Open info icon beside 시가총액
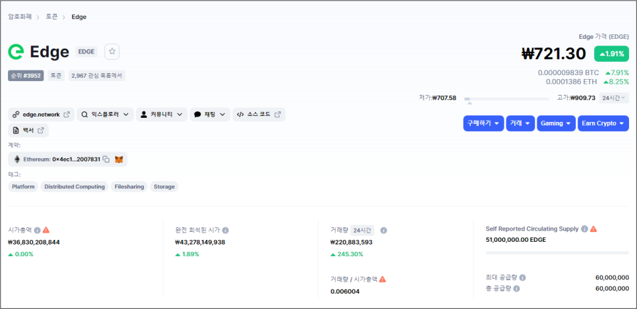This screenshot has height=309, width=637. click(37, 230)
